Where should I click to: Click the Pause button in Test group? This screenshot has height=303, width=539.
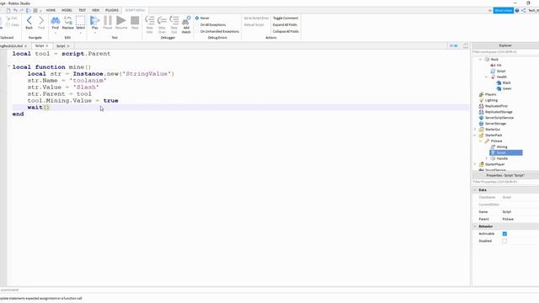pyautogui.click(x=108, y=23)
